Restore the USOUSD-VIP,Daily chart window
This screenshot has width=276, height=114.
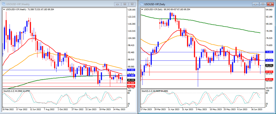pyautogui.click(x=263, y=4)
